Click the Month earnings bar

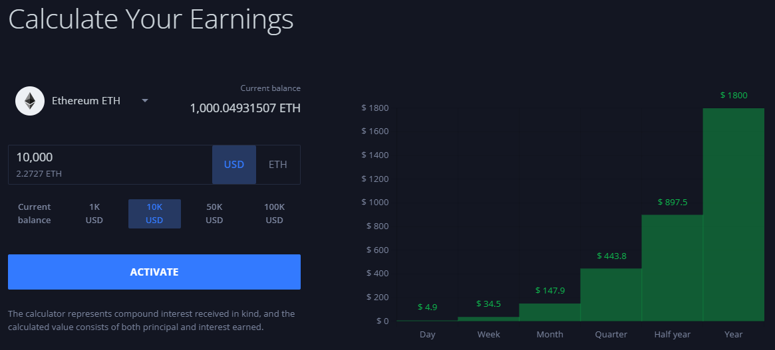(549, 312)
